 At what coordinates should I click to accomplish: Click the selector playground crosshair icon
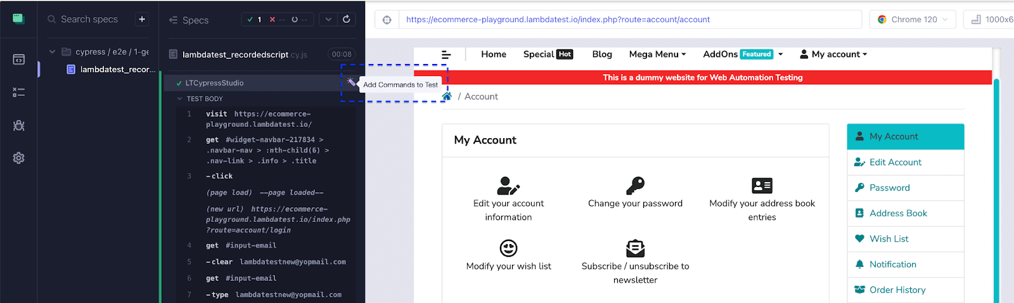pyautogui.click(x=387, y=20)
